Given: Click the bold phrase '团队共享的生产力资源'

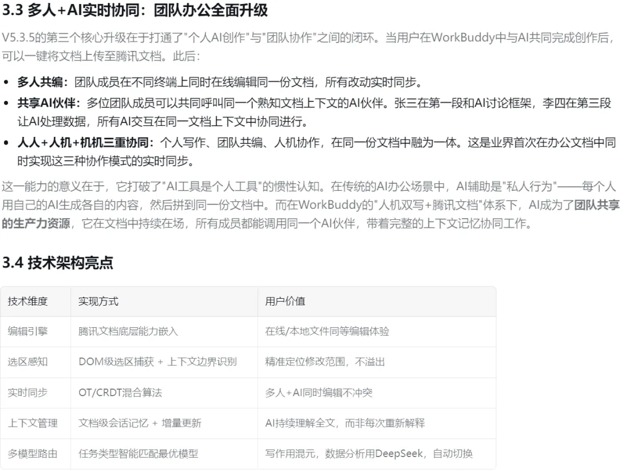Looking at the screenshot, I should (x=310, y=213).
